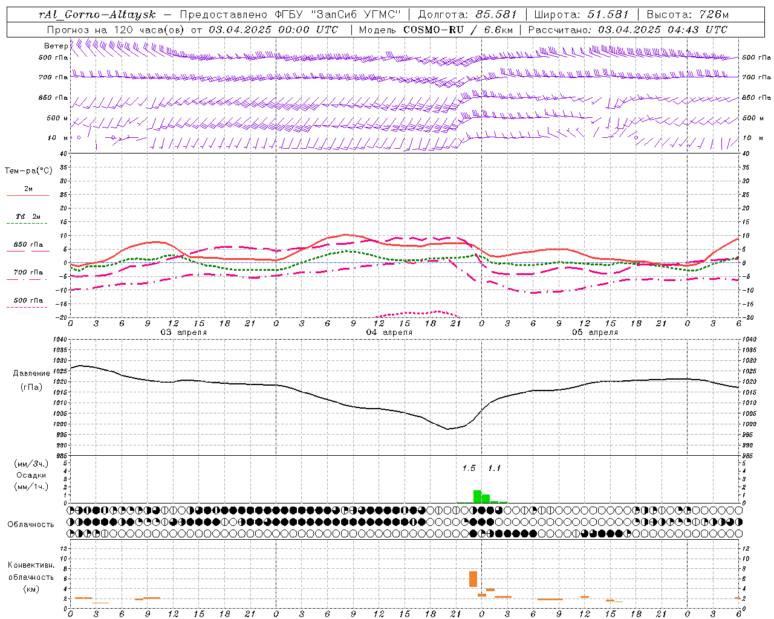Select the longitude value 85.581
This screenshot has height=619, width=774.
pos(496,15)
